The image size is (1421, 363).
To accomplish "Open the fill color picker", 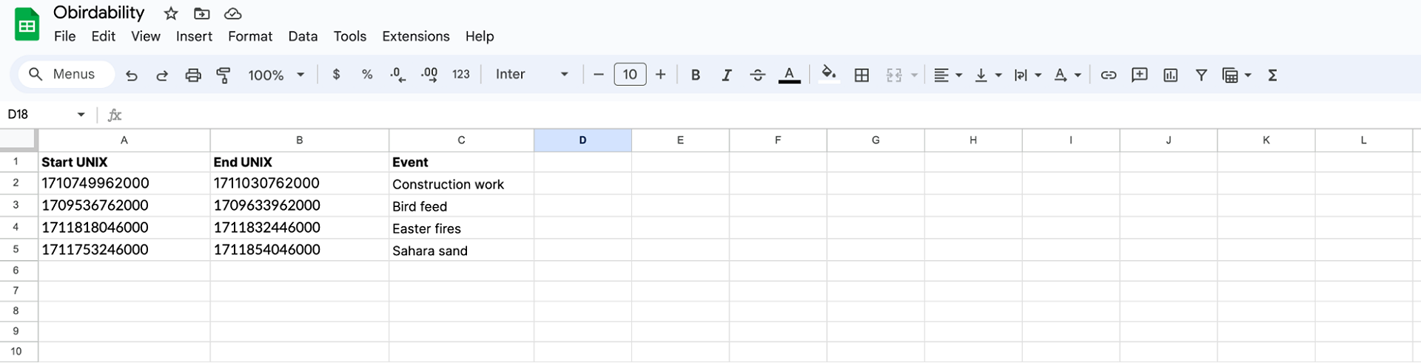I will (x=829, y=75).
